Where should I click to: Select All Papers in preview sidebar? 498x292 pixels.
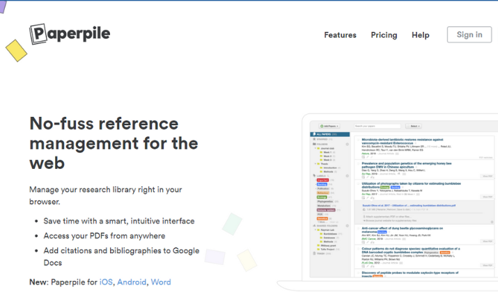pos(330,134)
